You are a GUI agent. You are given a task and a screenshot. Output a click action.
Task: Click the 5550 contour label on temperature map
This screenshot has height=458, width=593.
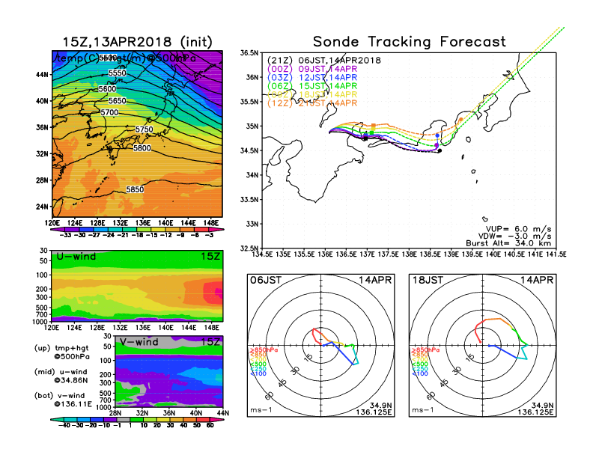(x=117, y=73)
